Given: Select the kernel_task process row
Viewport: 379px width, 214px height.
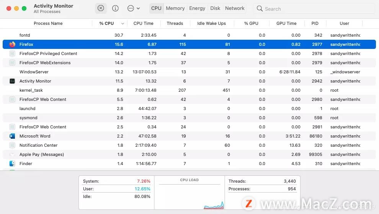Looking at the screenshot, I should pos(189,90).
